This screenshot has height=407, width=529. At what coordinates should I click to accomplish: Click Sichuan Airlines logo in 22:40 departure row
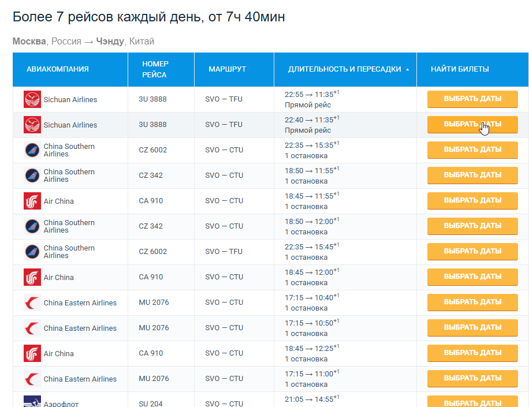click(32, 125)
